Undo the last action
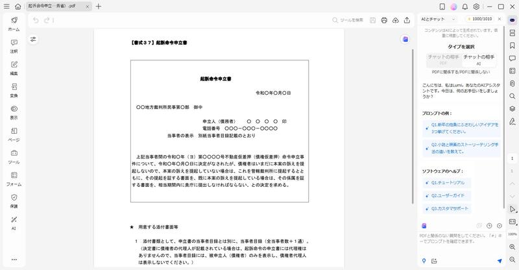 tap(36, 20)
